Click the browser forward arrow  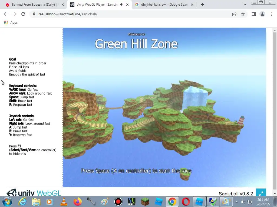click(x=15, y=14)
